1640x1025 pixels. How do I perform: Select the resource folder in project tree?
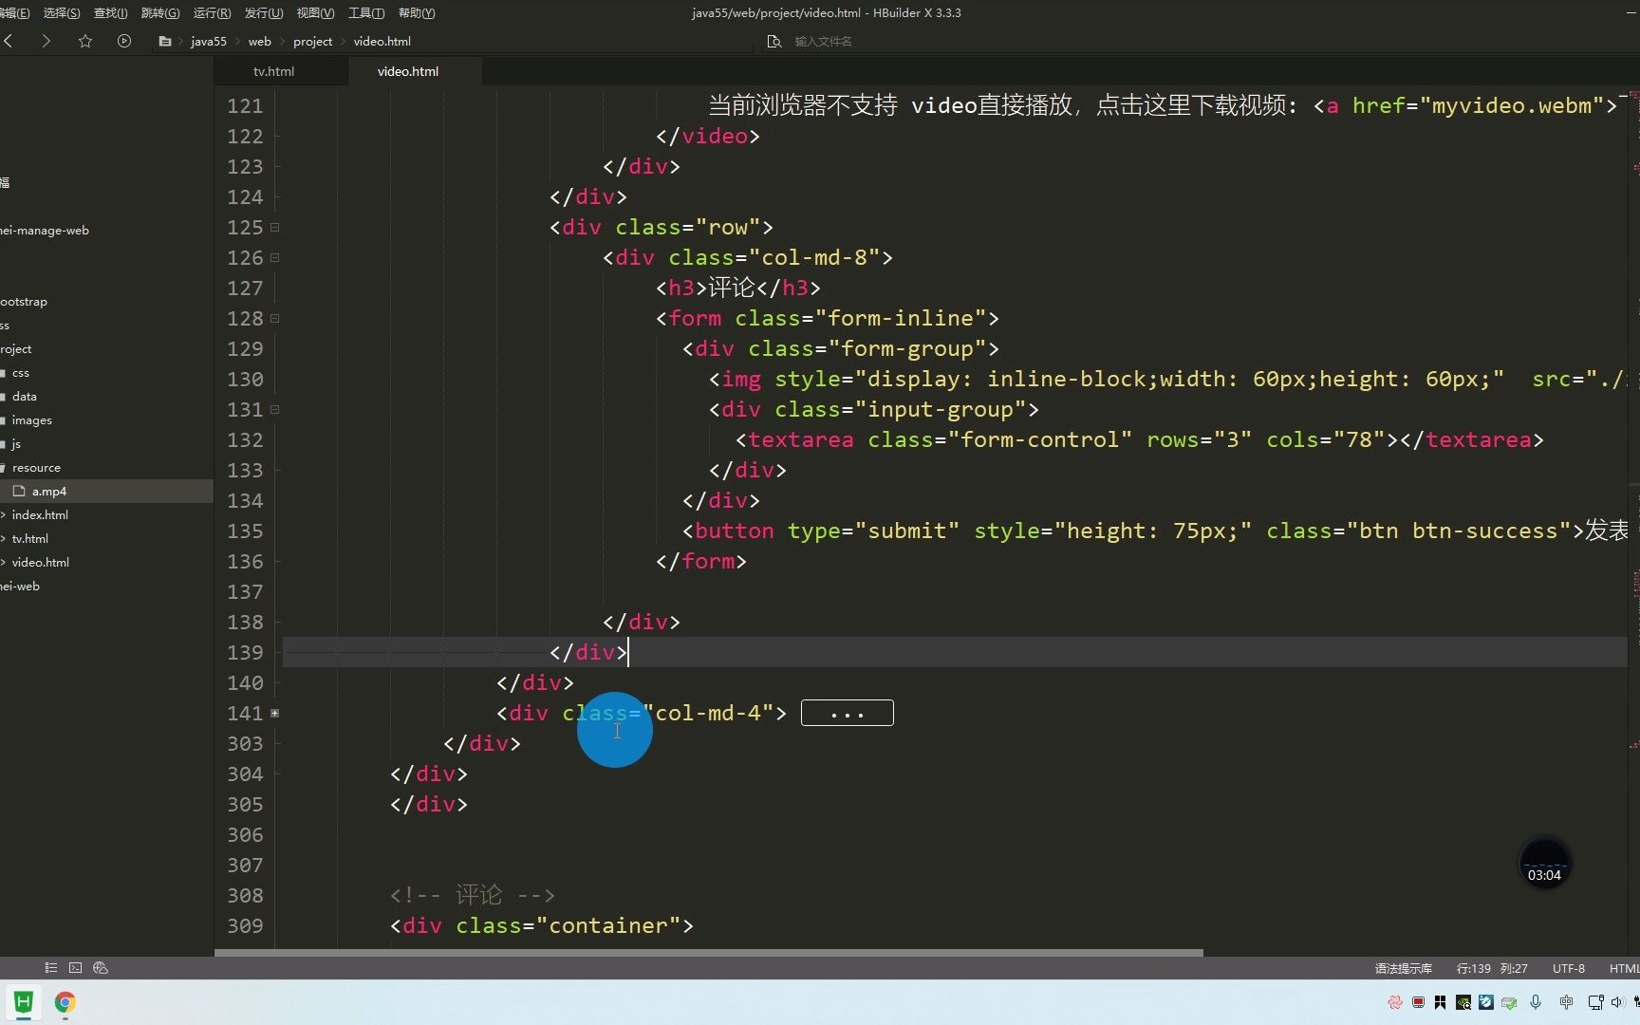coord(36,467)
